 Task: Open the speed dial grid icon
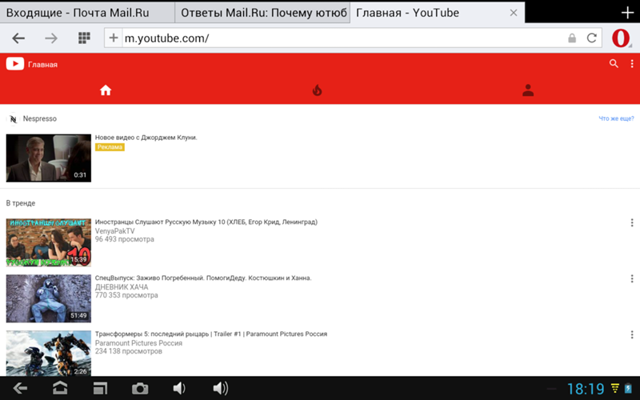[84, 38]
